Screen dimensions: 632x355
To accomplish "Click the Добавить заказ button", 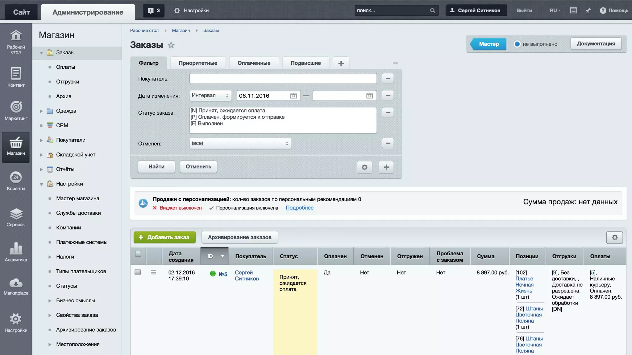I will coord(164,237).
